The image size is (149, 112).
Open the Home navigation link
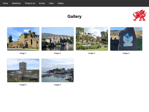5,3
